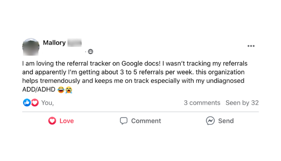The height and width of the screenshot is (161, 281).
Task: Click the red "Love" label text
Action: (67, 121)
